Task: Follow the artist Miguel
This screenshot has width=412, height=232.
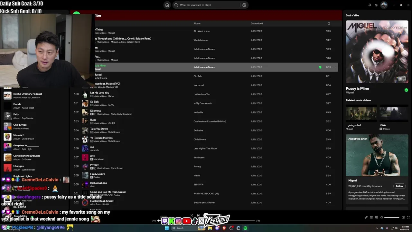Action: click(399, 186)
